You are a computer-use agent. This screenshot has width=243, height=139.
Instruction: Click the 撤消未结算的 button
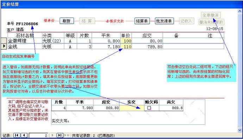pos(211,22)
